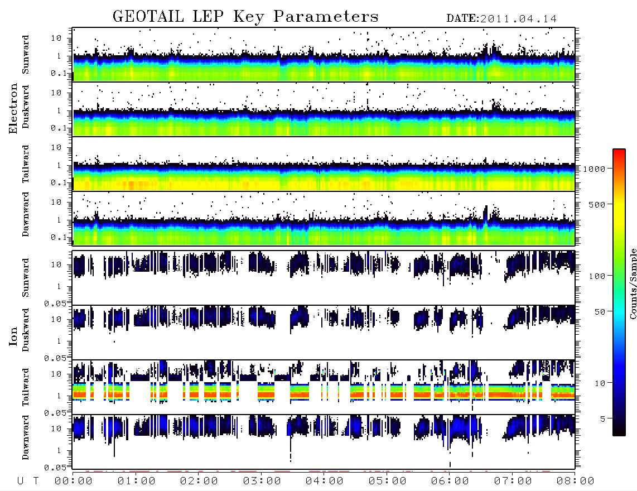Click the "05:00" time tick label

pos(388,482)
